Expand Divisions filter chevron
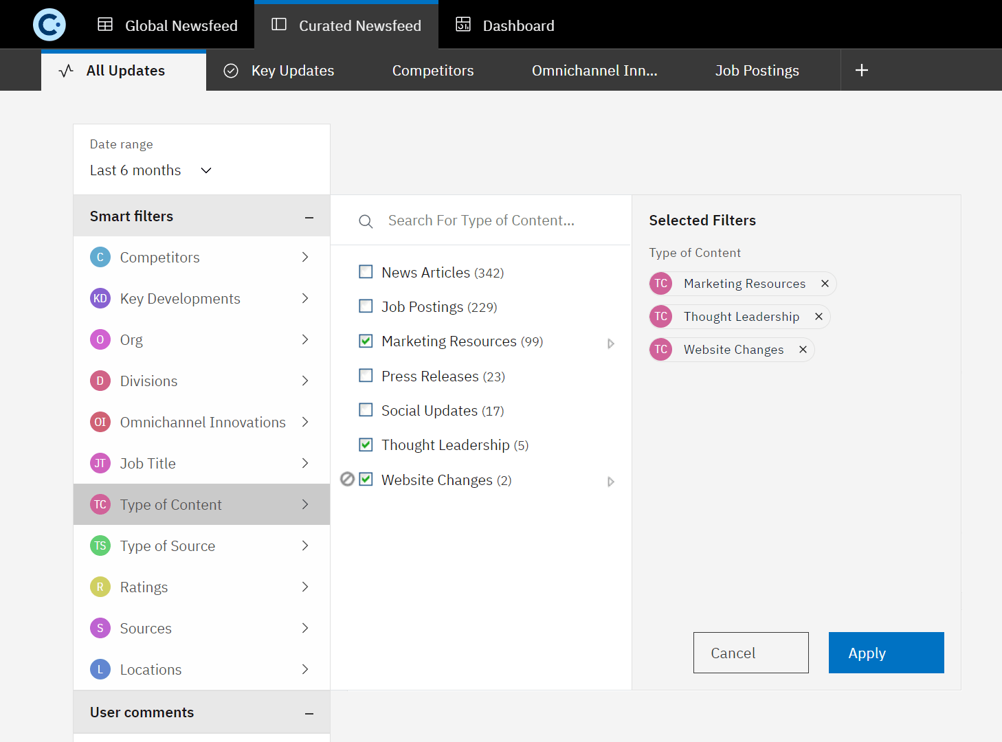 coord(305,381)
